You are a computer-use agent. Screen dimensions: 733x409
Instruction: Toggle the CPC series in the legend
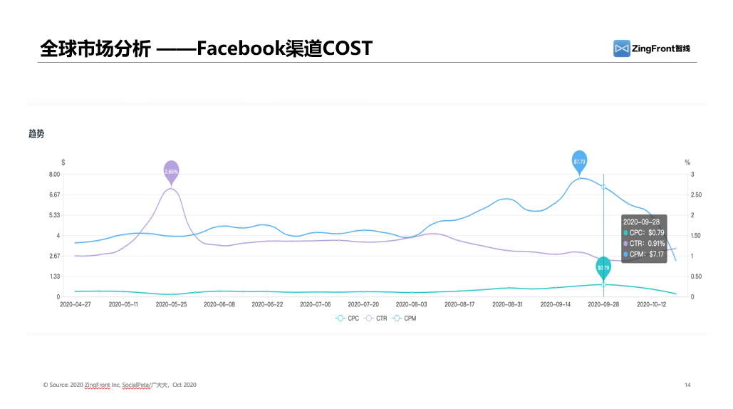click(x=348, y=318)
